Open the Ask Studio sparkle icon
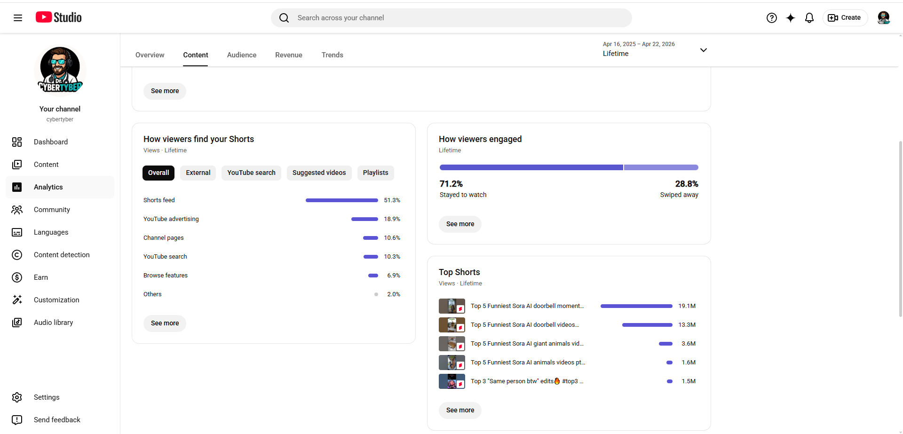The height and width of the screenshot is (434, 903). 791,18
